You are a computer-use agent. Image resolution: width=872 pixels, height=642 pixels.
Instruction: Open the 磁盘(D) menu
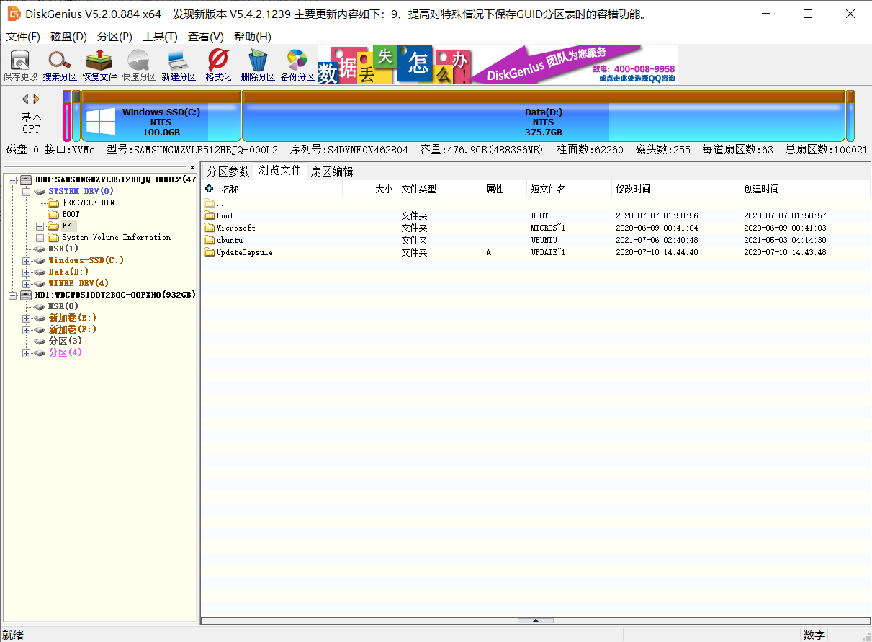tap(68, 37)
